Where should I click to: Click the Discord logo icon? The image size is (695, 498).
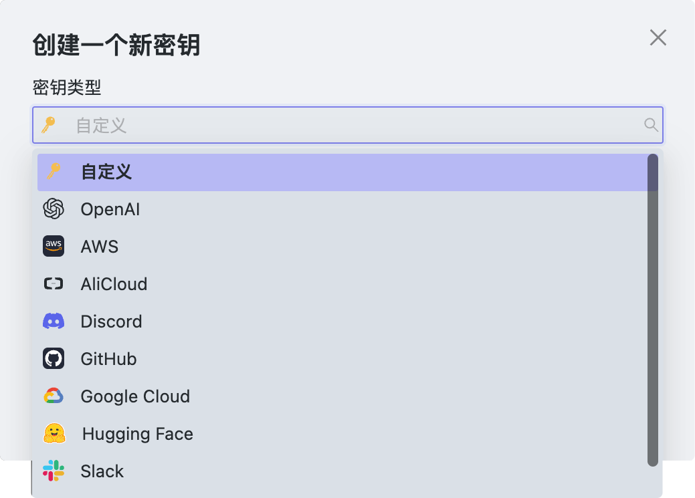tap(54, 322)
